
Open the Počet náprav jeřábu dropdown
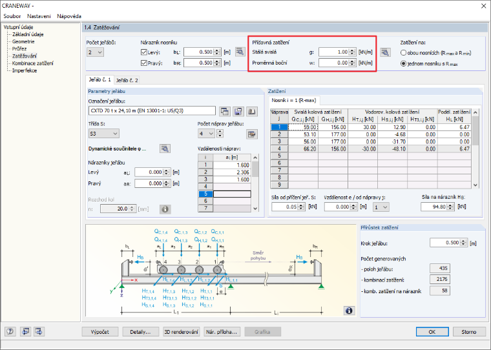coord(206,134)
